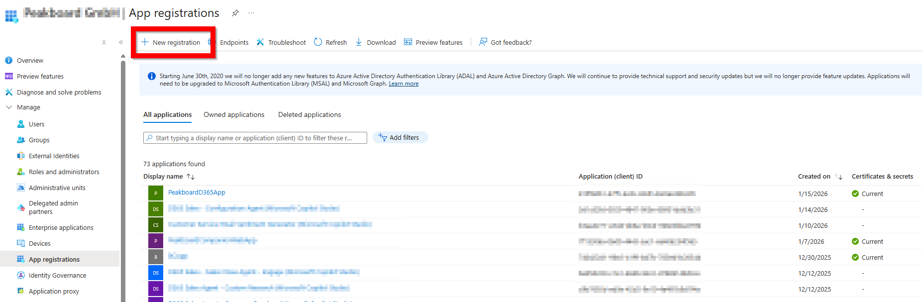Pin the App registrations page

[x=235, y=13]
